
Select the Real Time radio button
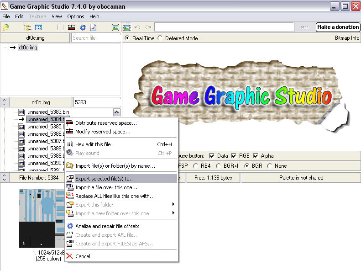coord(127,38)
